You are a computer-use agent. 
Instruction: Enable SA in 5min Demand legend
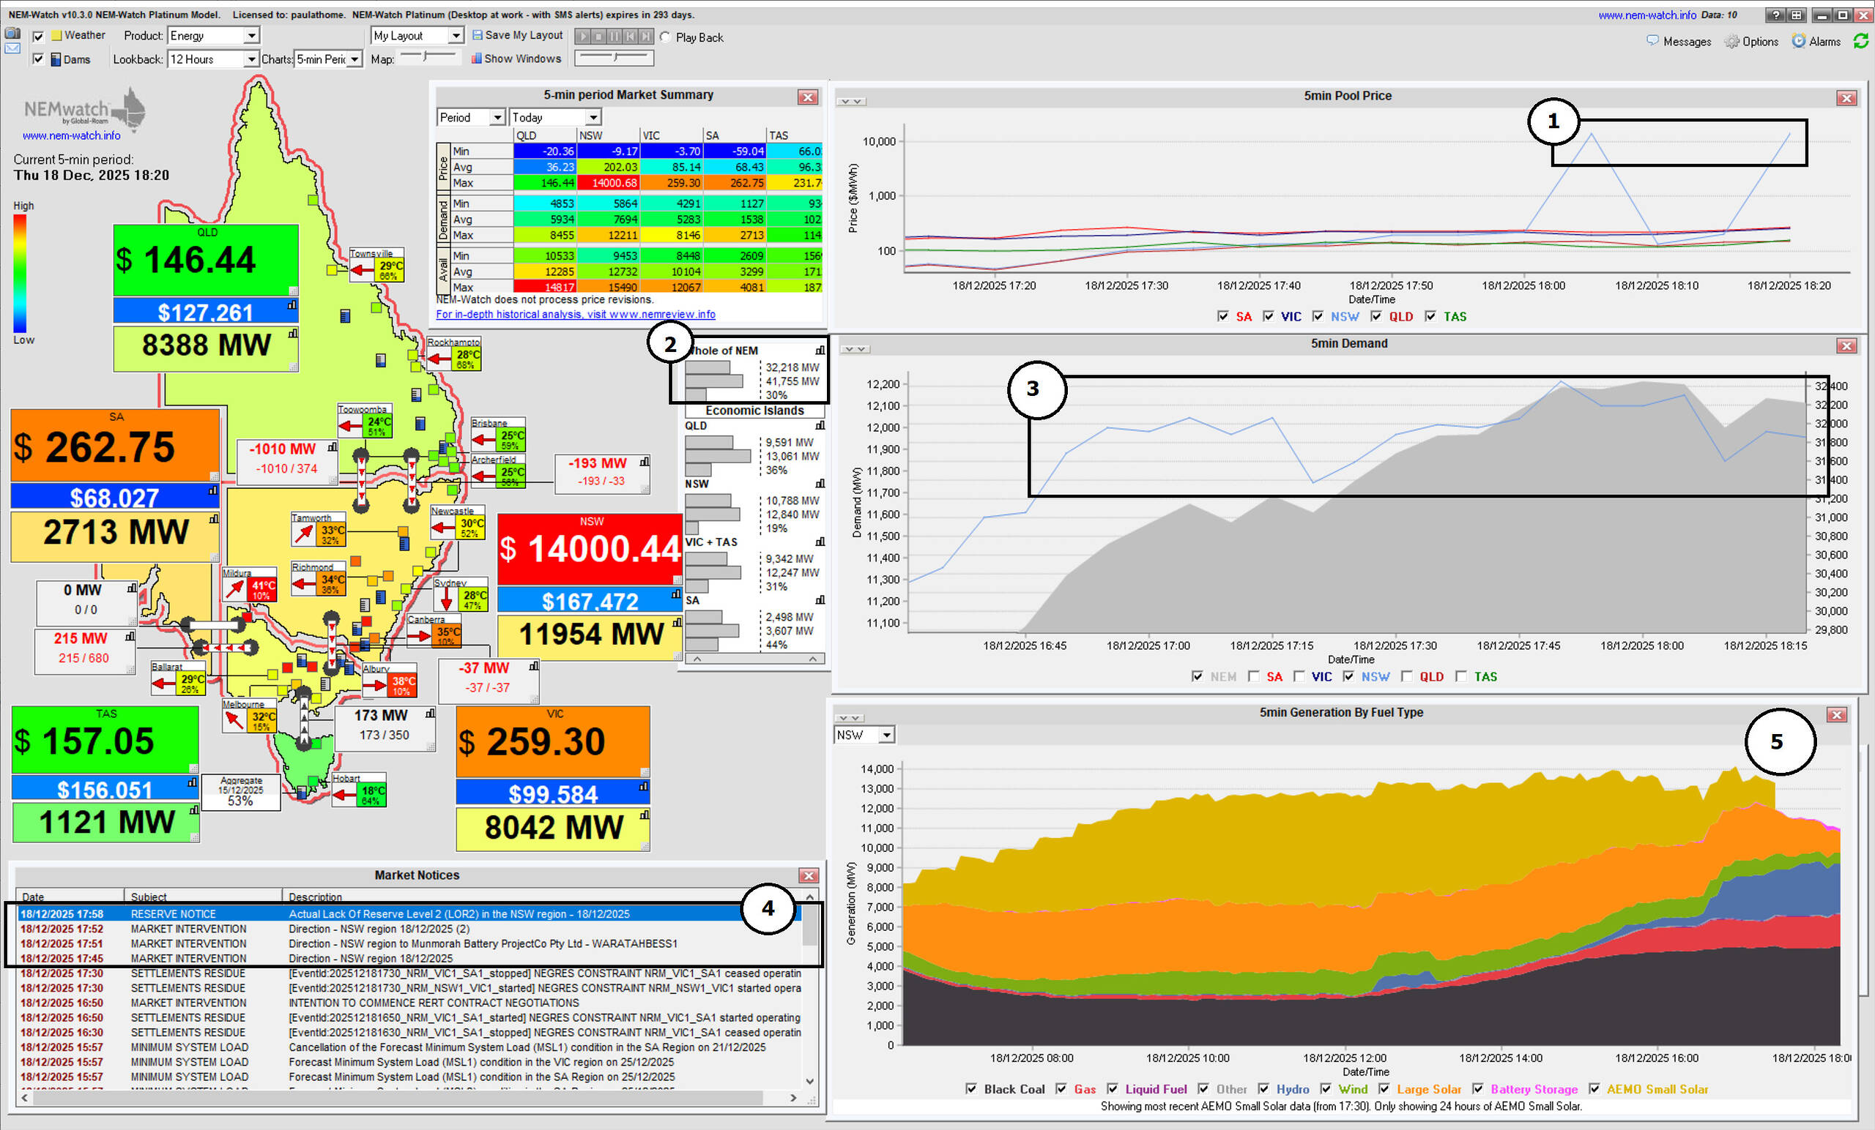click(1253, 676)
